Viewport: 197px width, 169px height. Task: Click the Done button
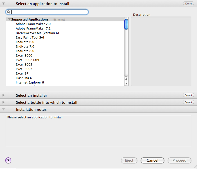(189, 4)
